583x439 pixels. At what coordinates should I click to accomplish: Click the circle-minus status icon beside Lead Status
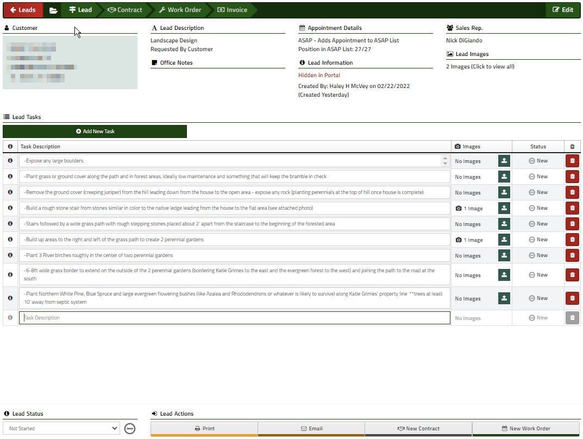130,429
